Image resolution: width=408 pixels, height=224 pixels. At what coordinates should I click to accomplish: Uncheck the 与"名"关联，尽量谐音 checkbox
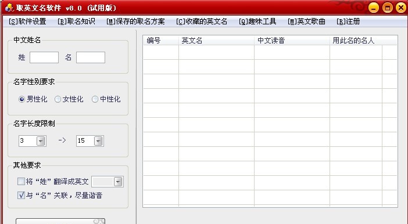[x=21, y=195]
